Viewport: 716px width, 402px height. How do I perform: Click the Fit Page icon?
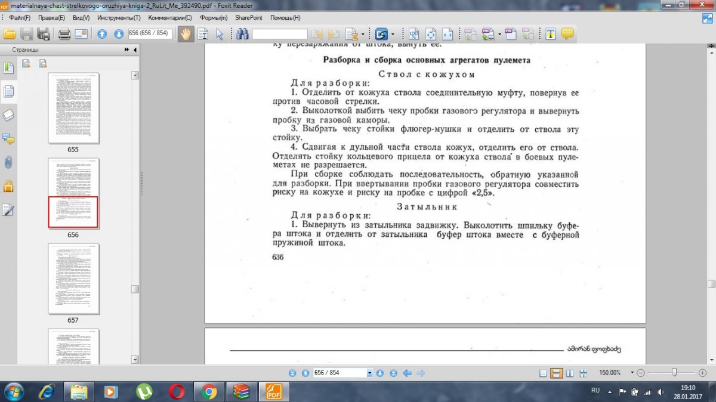[431, 34]
